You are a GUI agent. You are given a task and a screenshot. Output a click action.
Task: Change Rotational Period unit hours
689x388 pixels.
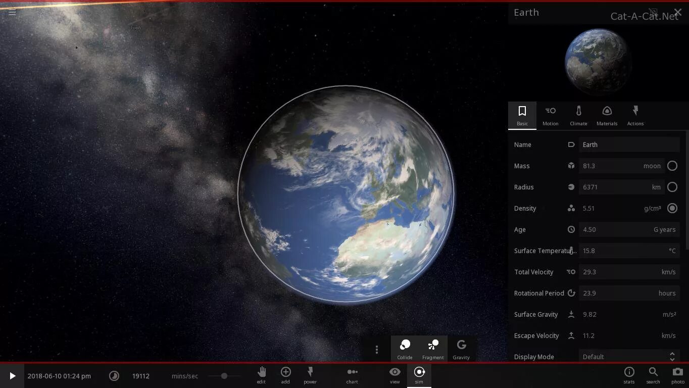(x=667, y=293)
